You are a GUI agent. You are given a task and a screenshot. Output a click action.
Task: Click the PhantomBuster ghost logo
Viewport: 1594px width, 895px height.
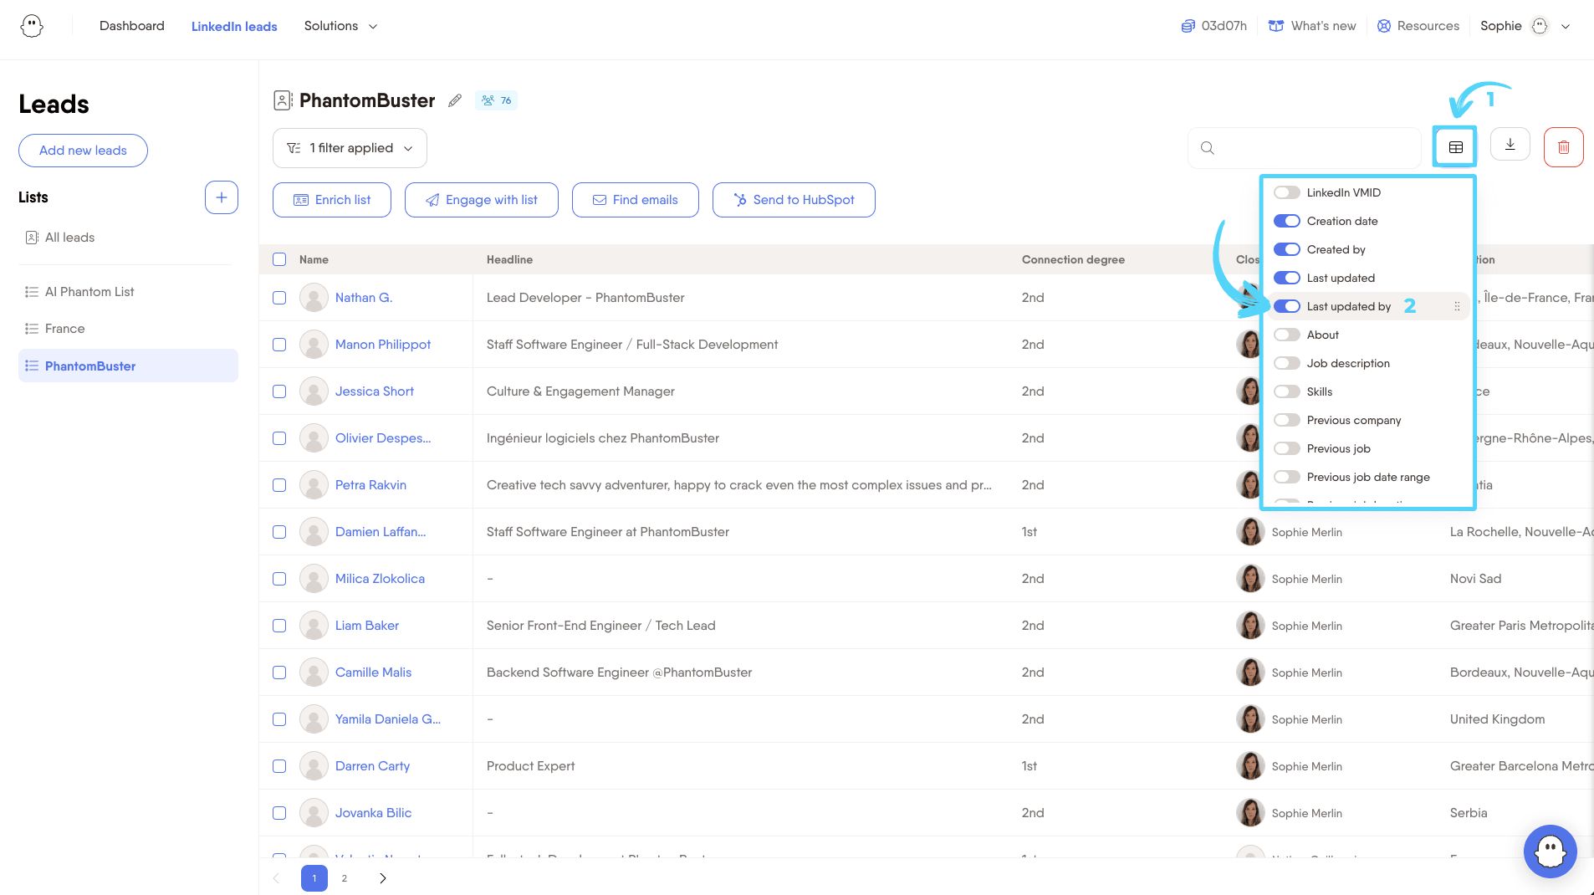32,26
